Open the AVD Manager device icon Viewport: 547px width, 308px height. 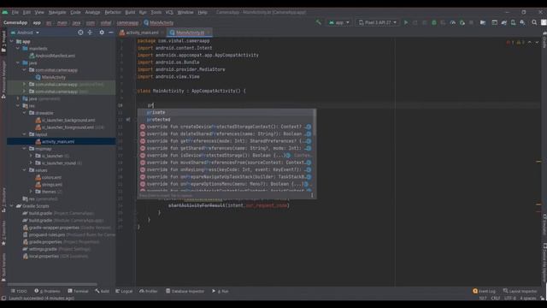pyautogui.click(x=513, y=22)
